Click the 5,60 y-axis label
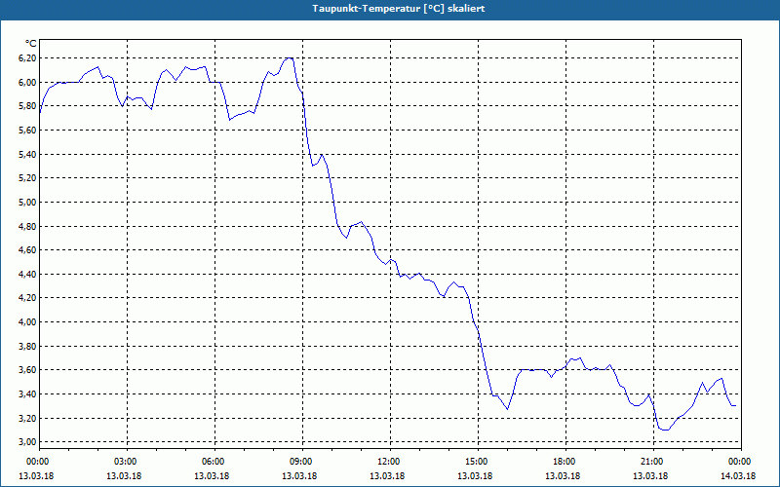 28,131
